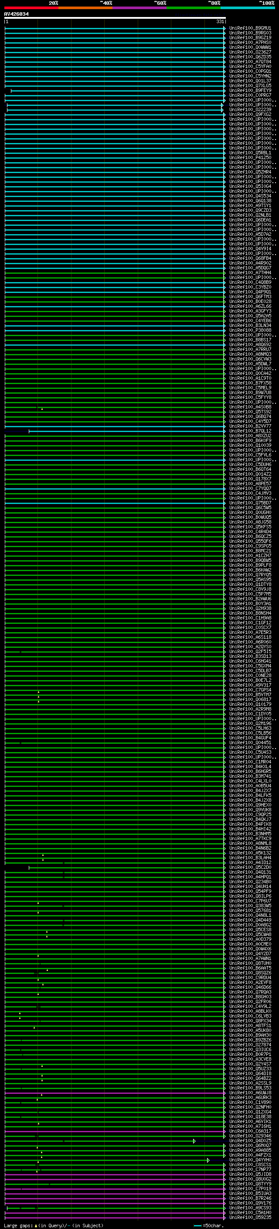This screenshot has width=279, height=1229.
Task: Click hit label UniRef100_A6UWJ8
Action: click(x=250, y=1093)
